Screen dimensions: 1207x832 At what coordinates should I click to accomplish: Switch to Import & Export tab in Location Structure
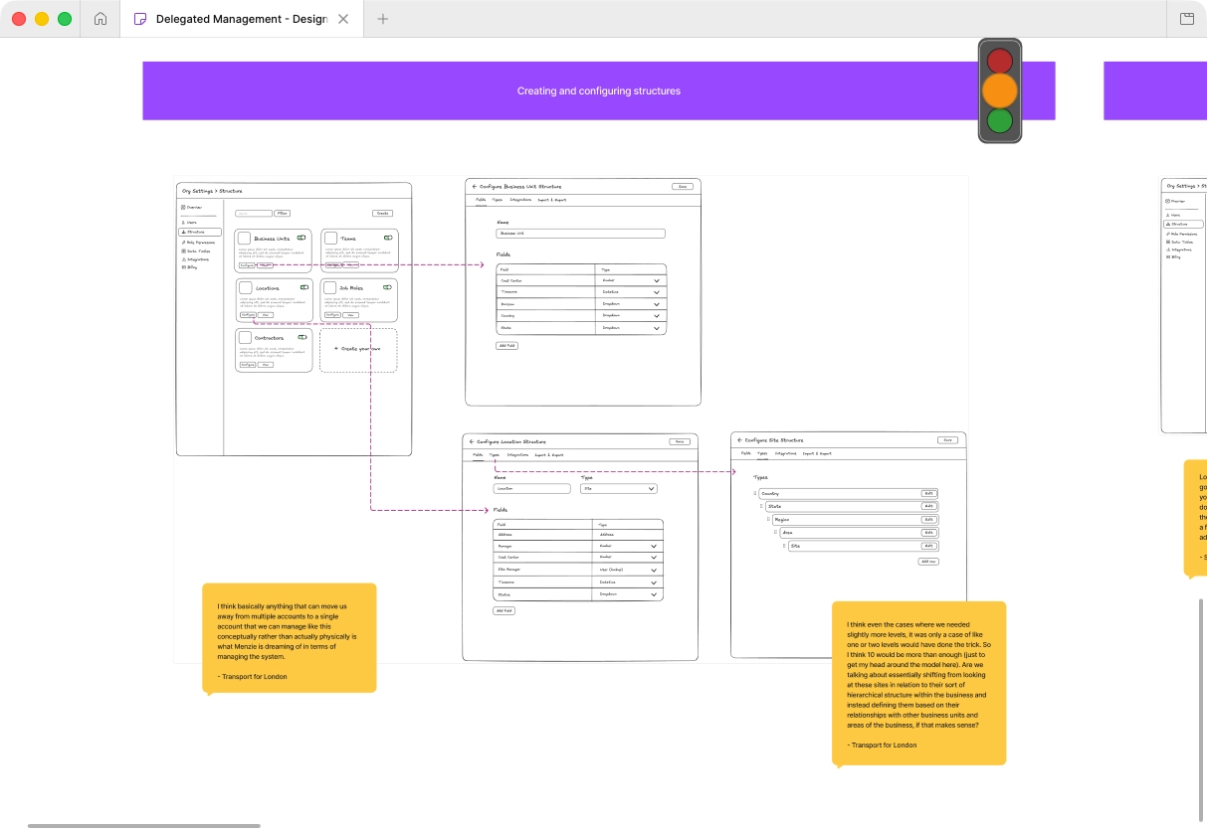click(549, 455)
